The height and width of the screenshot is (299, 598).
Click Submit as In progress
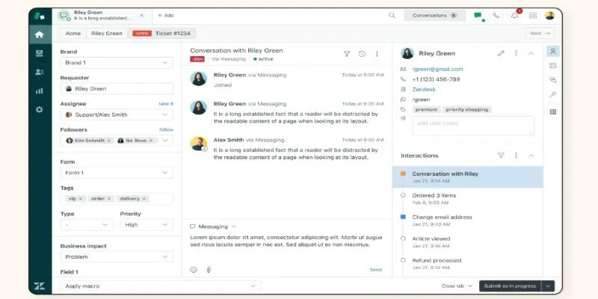click(x=511, y=286)
